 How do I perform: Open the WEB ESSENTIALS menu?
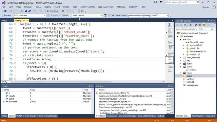pos(106,7)
